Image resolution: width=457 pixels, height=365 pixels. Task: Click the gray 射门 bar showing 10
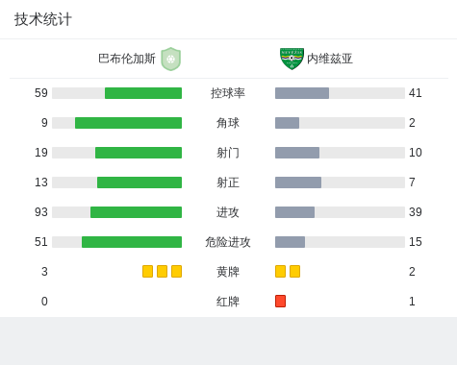297,153
